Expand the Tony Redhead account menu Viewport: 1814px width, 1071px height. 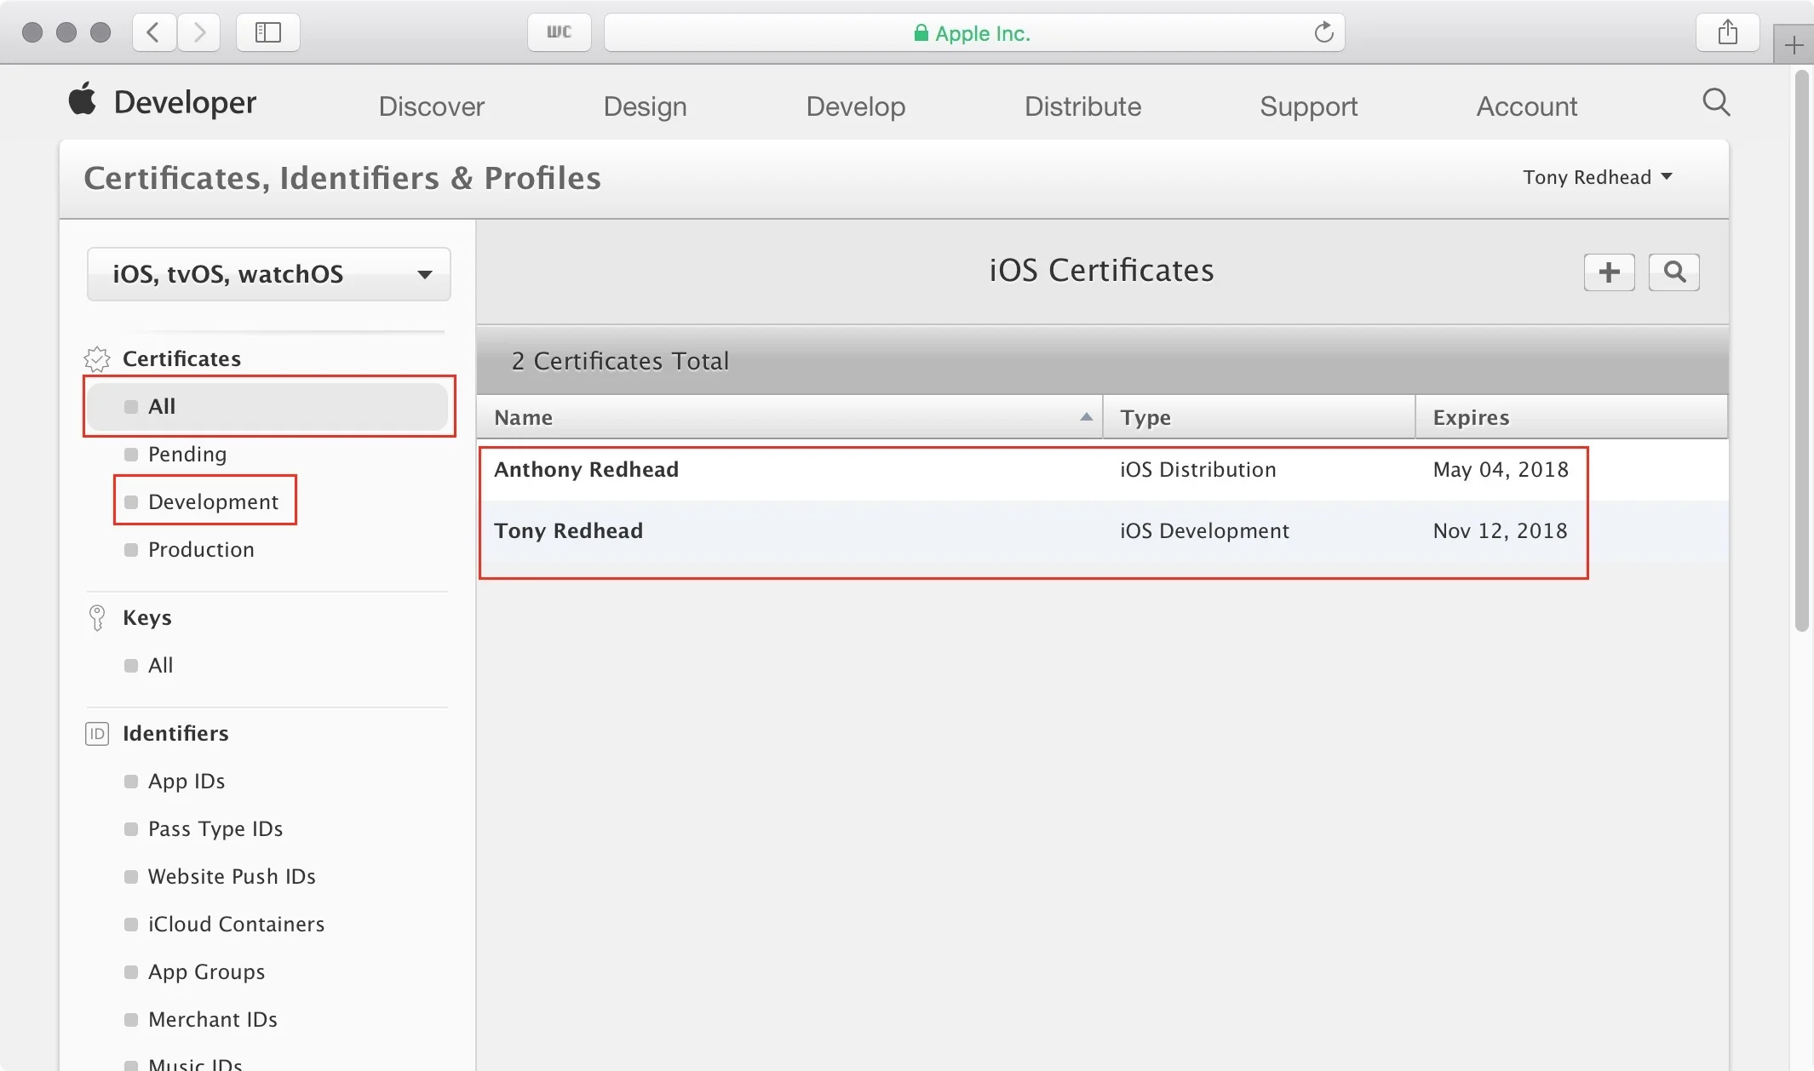tap(1597, 177)
